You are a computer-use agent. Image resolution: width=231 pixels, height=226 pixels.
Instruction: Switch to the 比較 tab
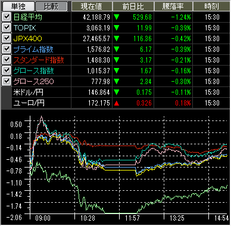click(x=51, y=7)
